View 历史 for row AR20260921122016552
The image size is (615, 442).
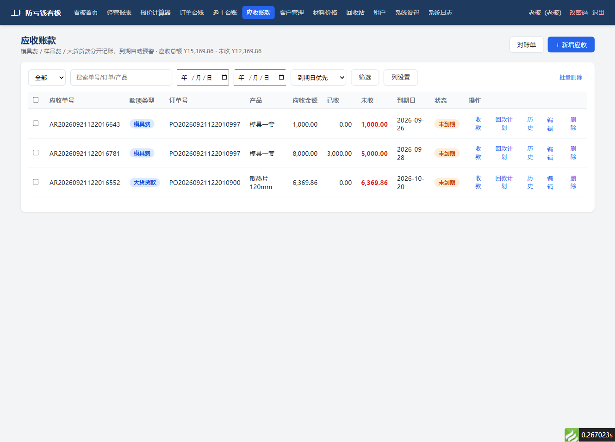530,182
